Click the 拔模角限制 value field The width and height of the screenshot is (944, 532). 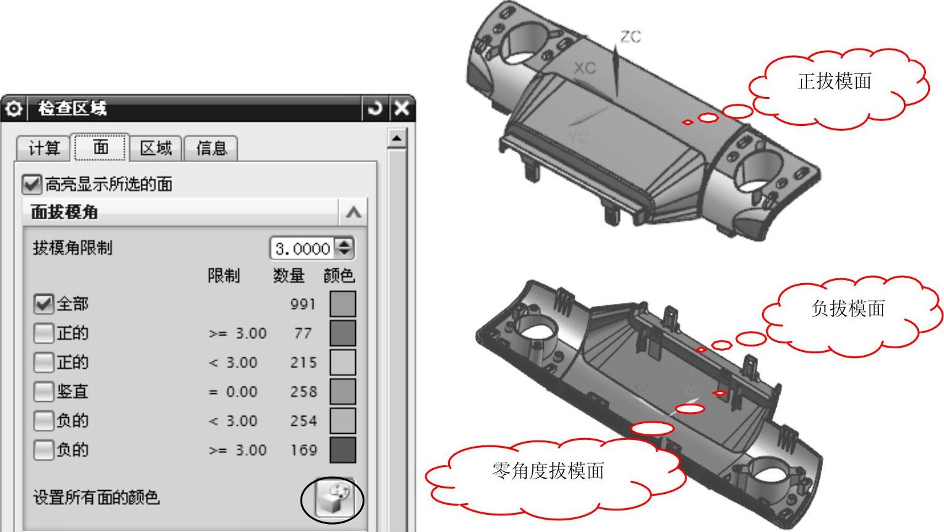point(304,248)
